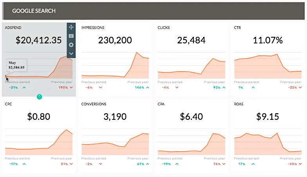Click ROAS previous year red down arrow

(x=300, y=164)
